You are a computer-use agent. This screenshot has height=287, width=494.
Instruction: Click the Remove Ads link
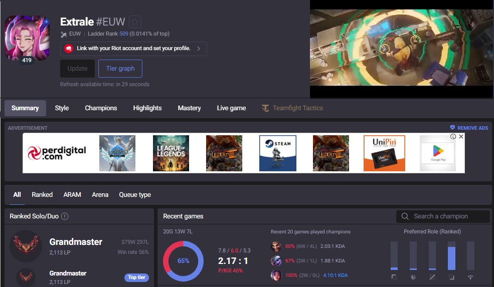pos(469,128)
